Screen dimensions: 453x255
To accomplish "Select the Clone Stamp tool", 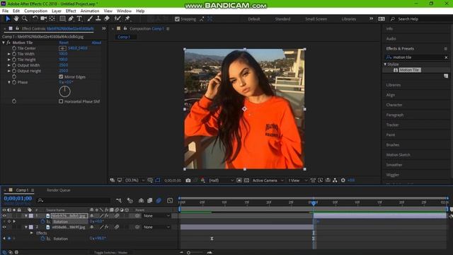I will pyautogui.click(x=98, y=19).
